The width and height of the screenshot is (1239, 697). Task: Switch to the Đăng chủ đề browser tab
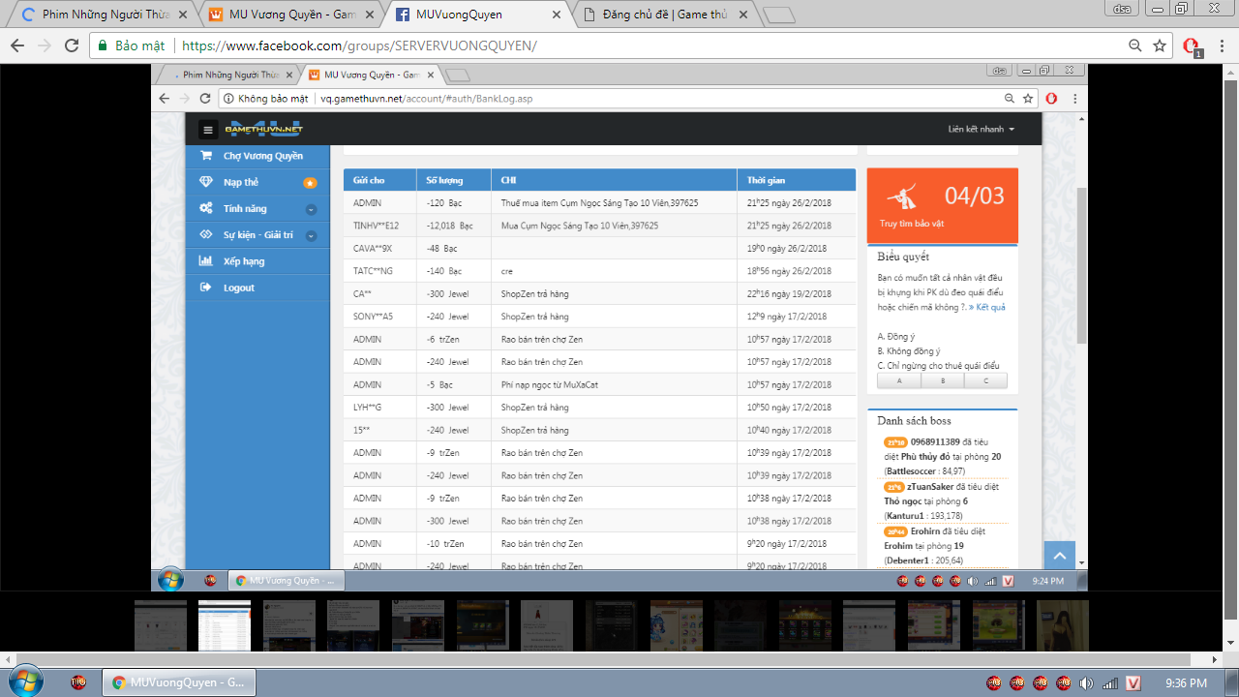(663, 15)
